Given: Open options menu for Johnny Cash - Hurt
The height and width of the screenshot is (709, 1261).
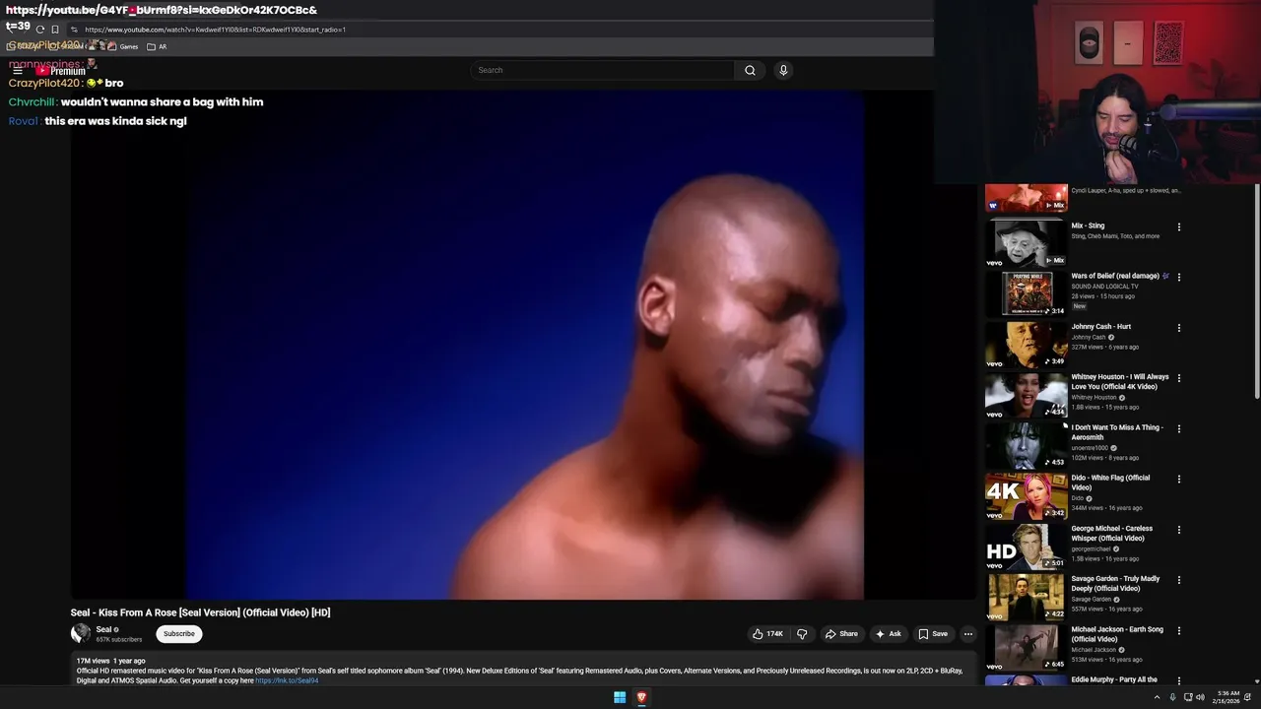Looking at the screenshot, I should [1178, 328].
